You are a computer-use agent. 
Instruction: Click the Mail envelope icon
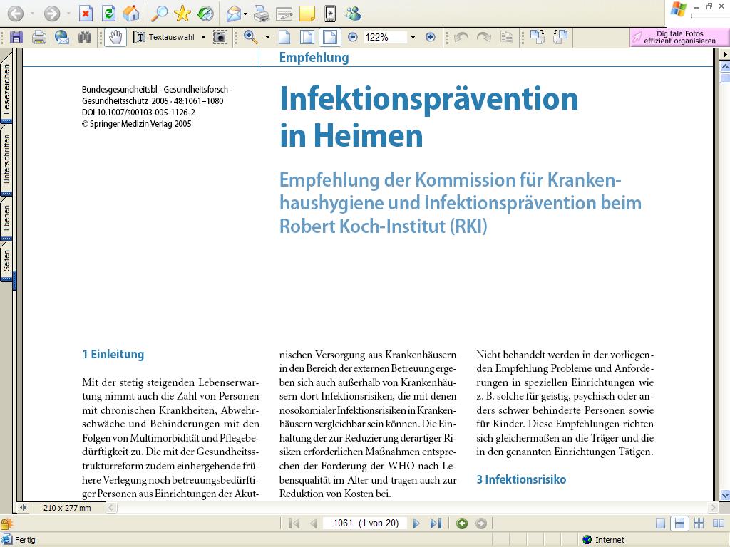pos(234,14)
